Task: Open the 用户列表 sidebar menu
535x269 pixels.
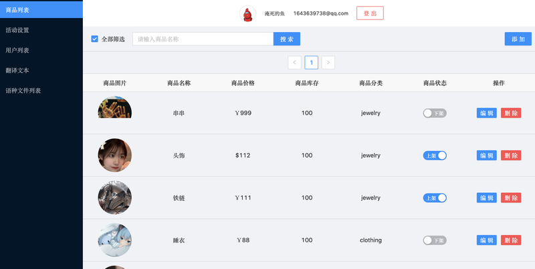Action: point(41,50)
